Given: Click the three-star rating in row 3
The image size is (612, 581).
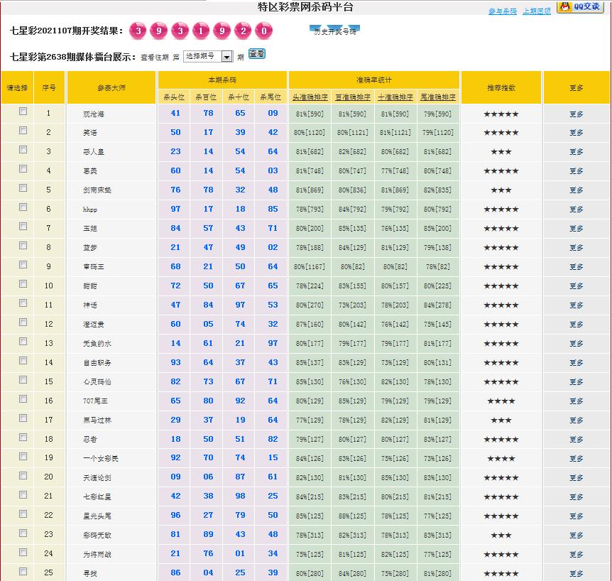Looking at the screenshot, I should (x=501, y=152).
